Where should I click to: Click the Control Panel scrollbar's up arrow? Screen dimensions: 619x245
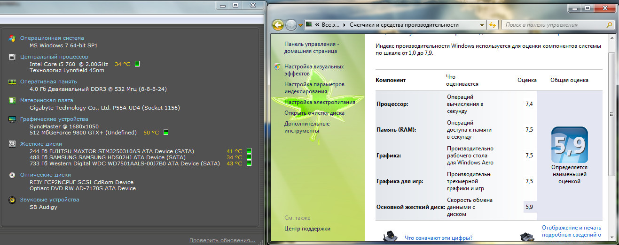(611, 37)
